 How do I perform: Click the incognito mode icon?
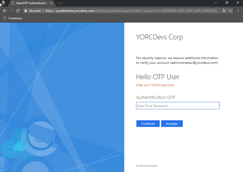point(3,3)
